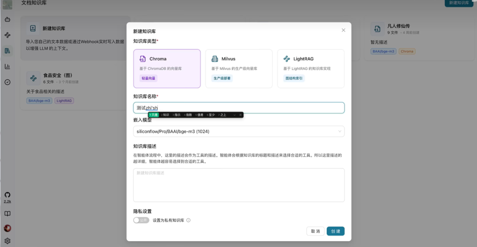Pick IME candidate 5 值是
Screen dimensions: 477x247
pyautogui.click(x=199, y=115)
